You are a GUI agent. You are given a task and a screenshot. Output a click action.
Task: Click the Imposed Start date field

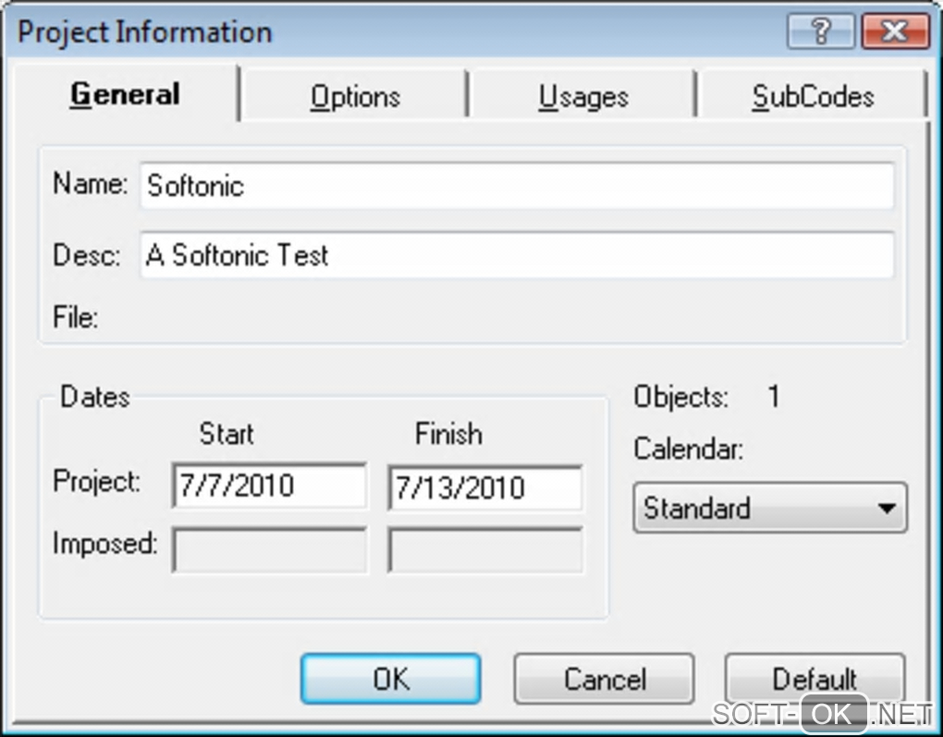coord(269,550)
